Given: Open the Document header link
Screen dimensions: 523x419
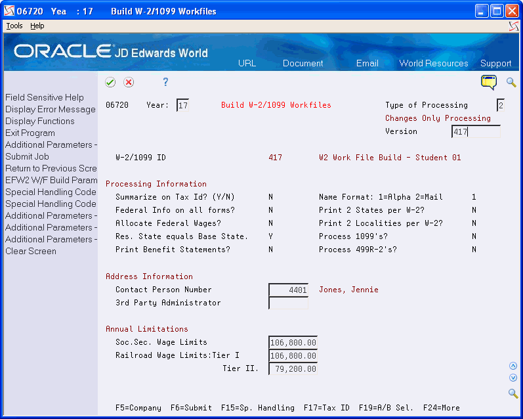Looking at the screenshot, I should click(x=303, y=63).
